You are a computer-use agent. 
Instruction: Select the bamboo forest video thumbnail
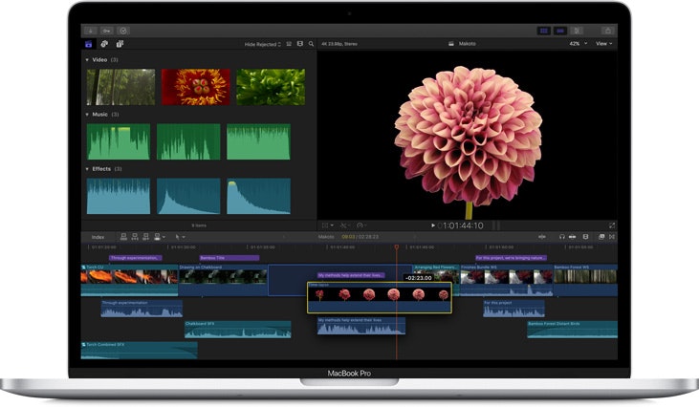click(x=120, y=87)
